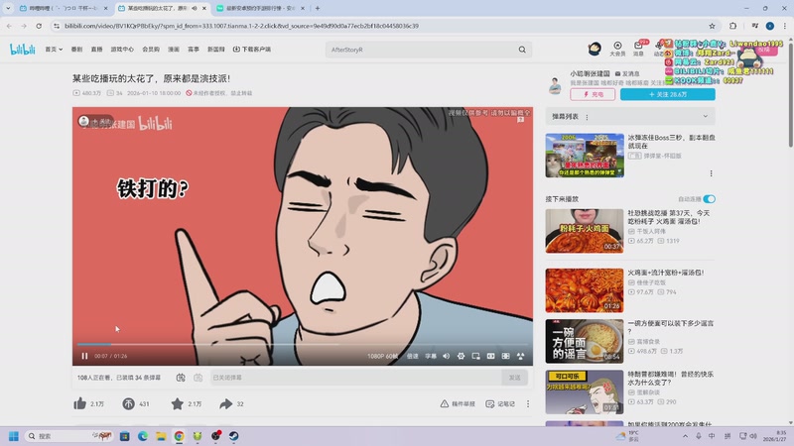Switch player to wide-screen mode
Image resolution: width=794 pixels, height=446 pixels.
tap(490, 356)
